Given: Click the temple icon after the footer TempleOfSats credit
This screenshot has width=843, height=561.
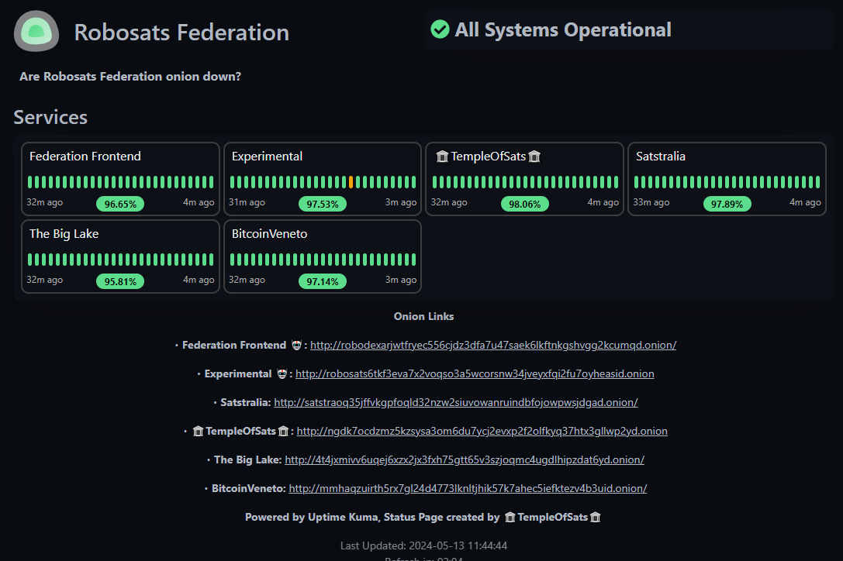Looking at the screenshot, I should pyautogui.click(x=595, y=517).
